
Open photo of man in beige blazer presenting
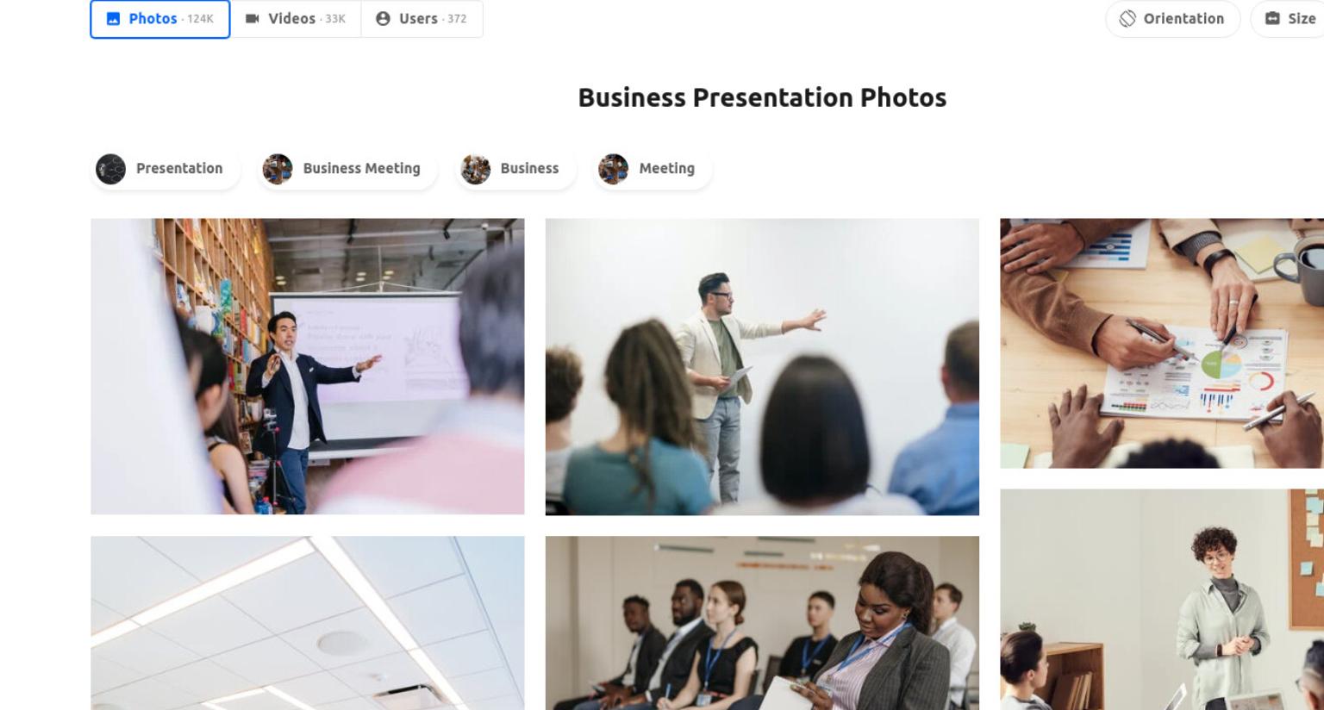click(x=762, y=366)
